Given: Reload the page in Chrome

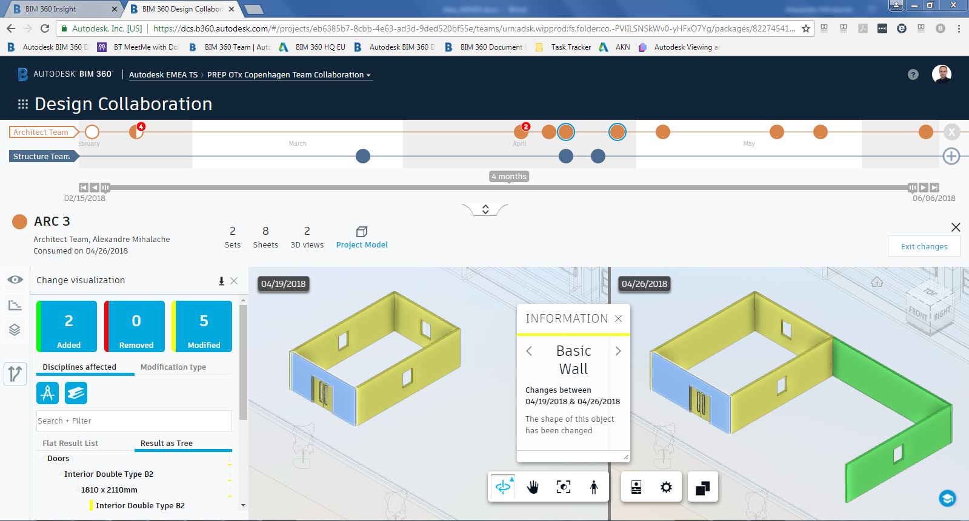Looking at the screenshot, I should click(45, 28).
